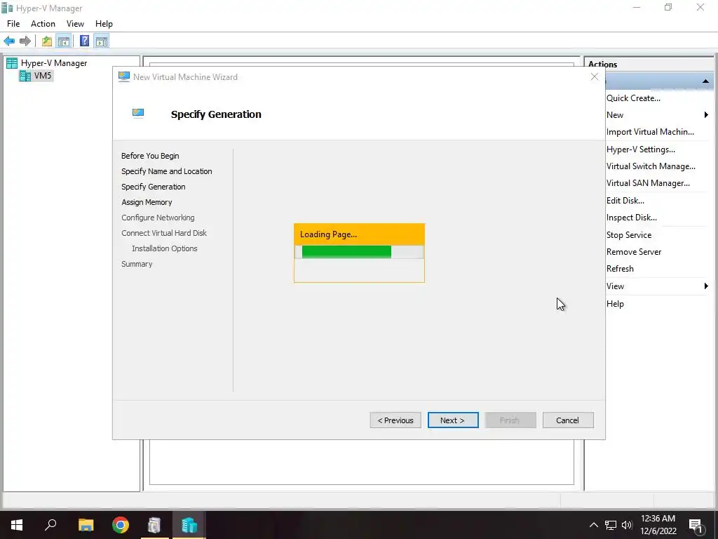718x539 pixels.
Task: Click the Up One Level folder icon
Action: (x=47, y=41)
